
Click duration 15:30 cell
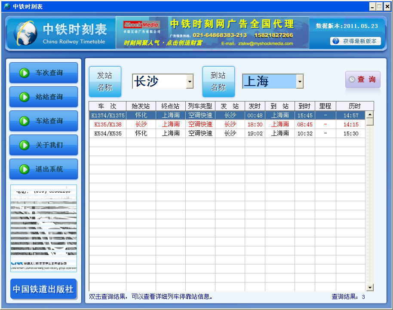tap(350, 133)
